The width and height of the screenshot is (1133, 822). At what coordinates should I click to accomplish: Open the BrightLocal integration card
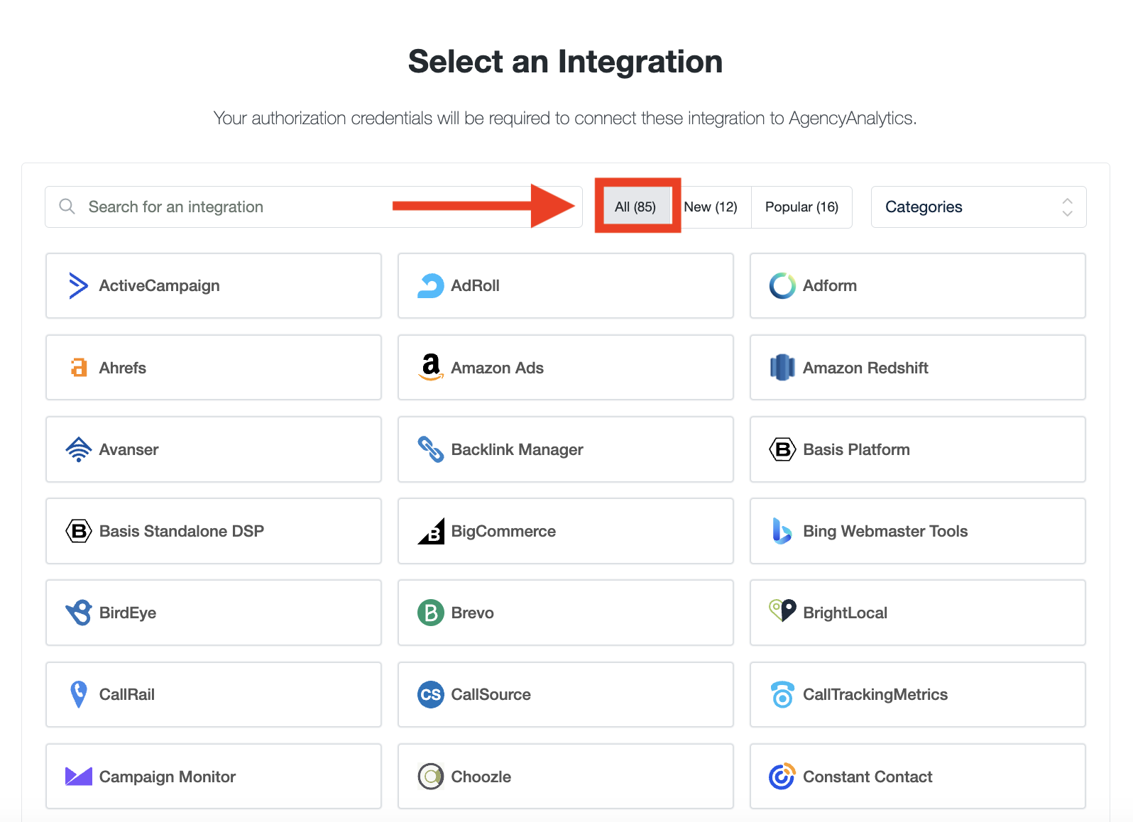pos(918,613)
